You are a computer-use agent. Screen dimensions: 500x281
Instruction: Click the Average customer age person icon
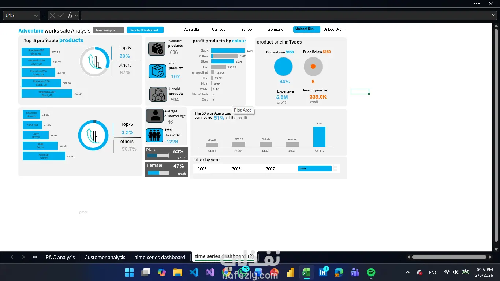click(x=155, y=116)
